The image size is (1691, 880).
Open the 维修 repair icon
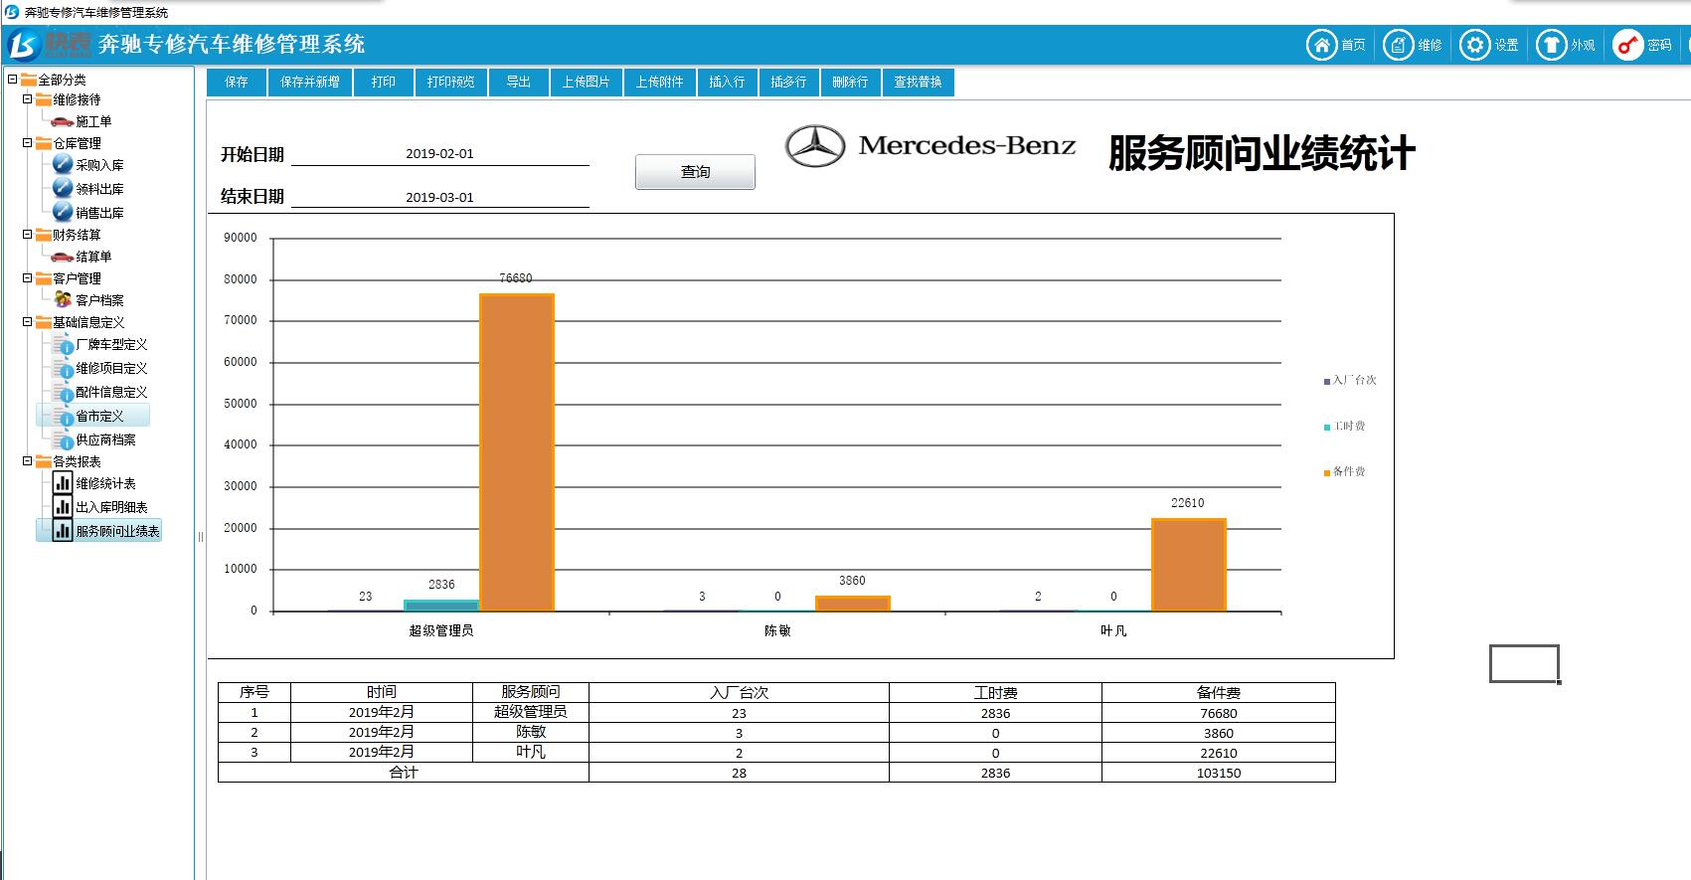(1398, 45)
